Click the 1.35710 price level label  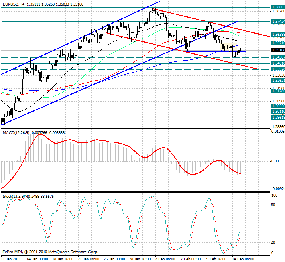click(278, 43)
